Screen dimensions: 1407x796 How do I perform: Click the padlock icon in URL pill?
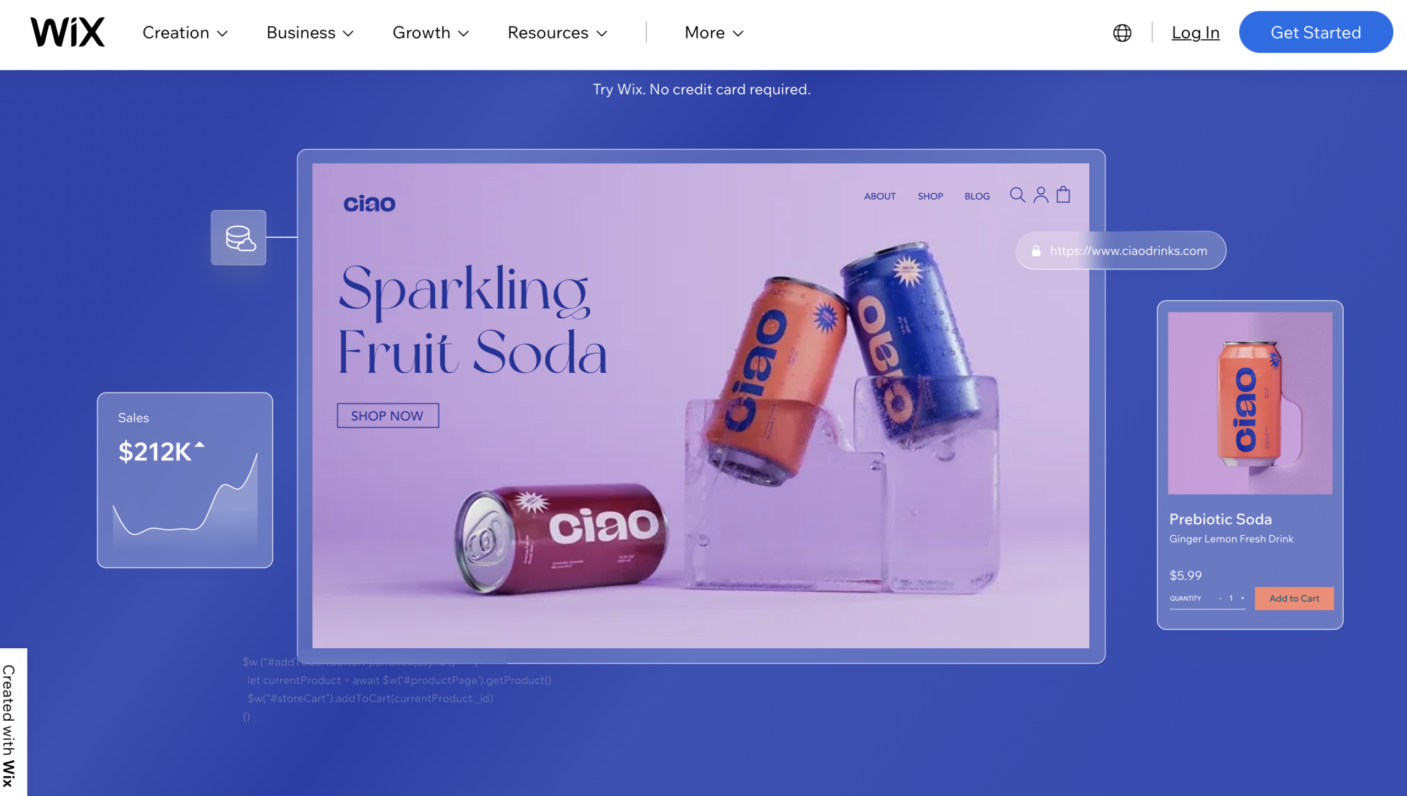[1036, 251]
